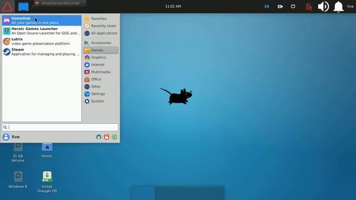This screenshot has height=200, width=356.
Task: Browse All Applications category
Action: (x=101, y=33)
